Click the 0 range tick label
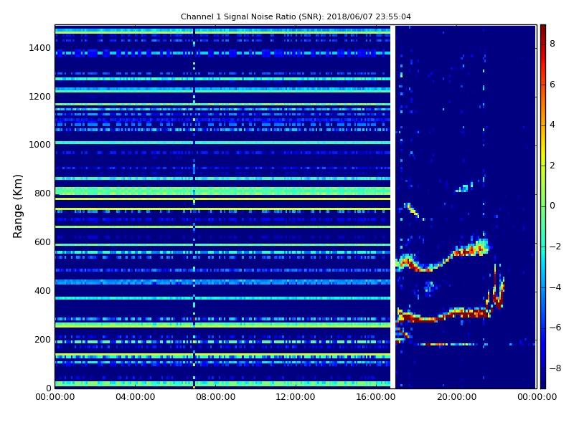574x430 pixels. click(x=48, y=388)
